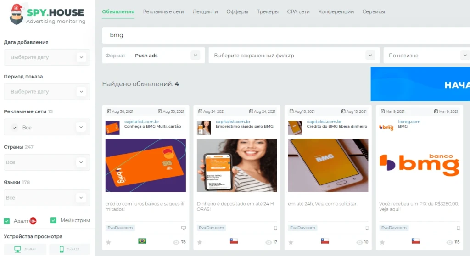Open capitalist.com.br link on Empréstimo rápido ad

pyautogui.click(x=233, y=122)
